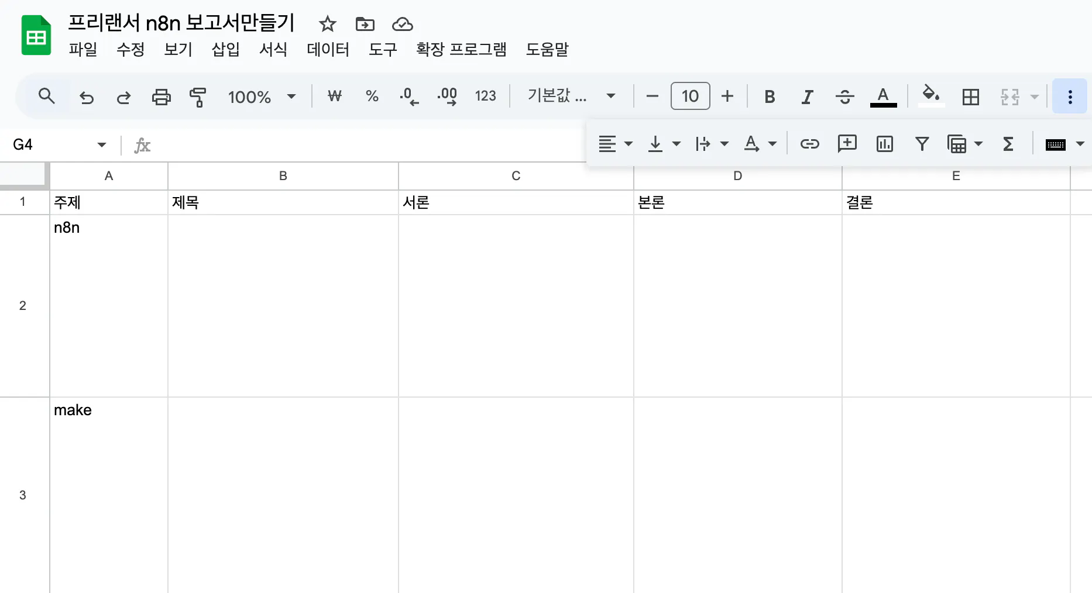Select the cell containing n8n
The height and width of the screenshot is (593, 1092).
tap(109, 306)
